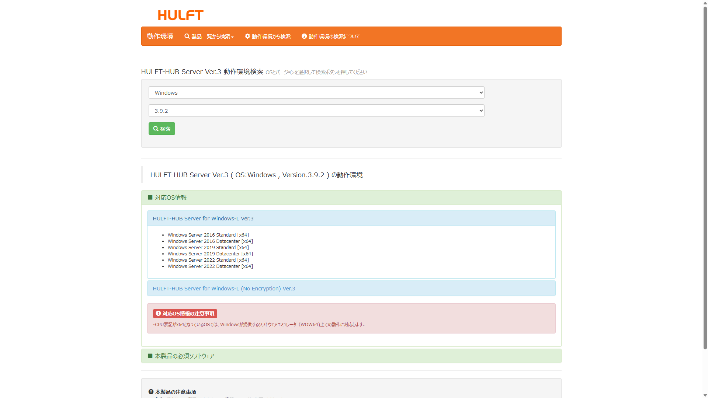Click the green square icon beside 対応OS情報
This screenshot has width=708, height=398.
point(150,198)
